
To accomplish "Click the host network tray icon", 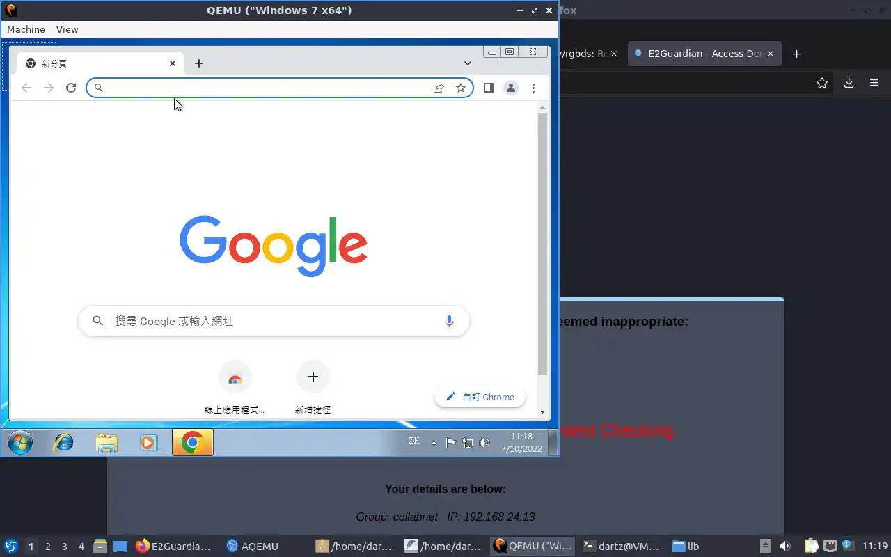I will pyautogui.click(x=830, y=547).
